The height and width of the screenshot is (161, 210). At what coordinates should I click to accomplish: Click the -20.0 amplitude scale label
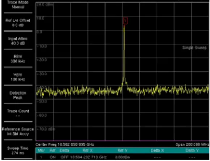(x=42, y=60)
